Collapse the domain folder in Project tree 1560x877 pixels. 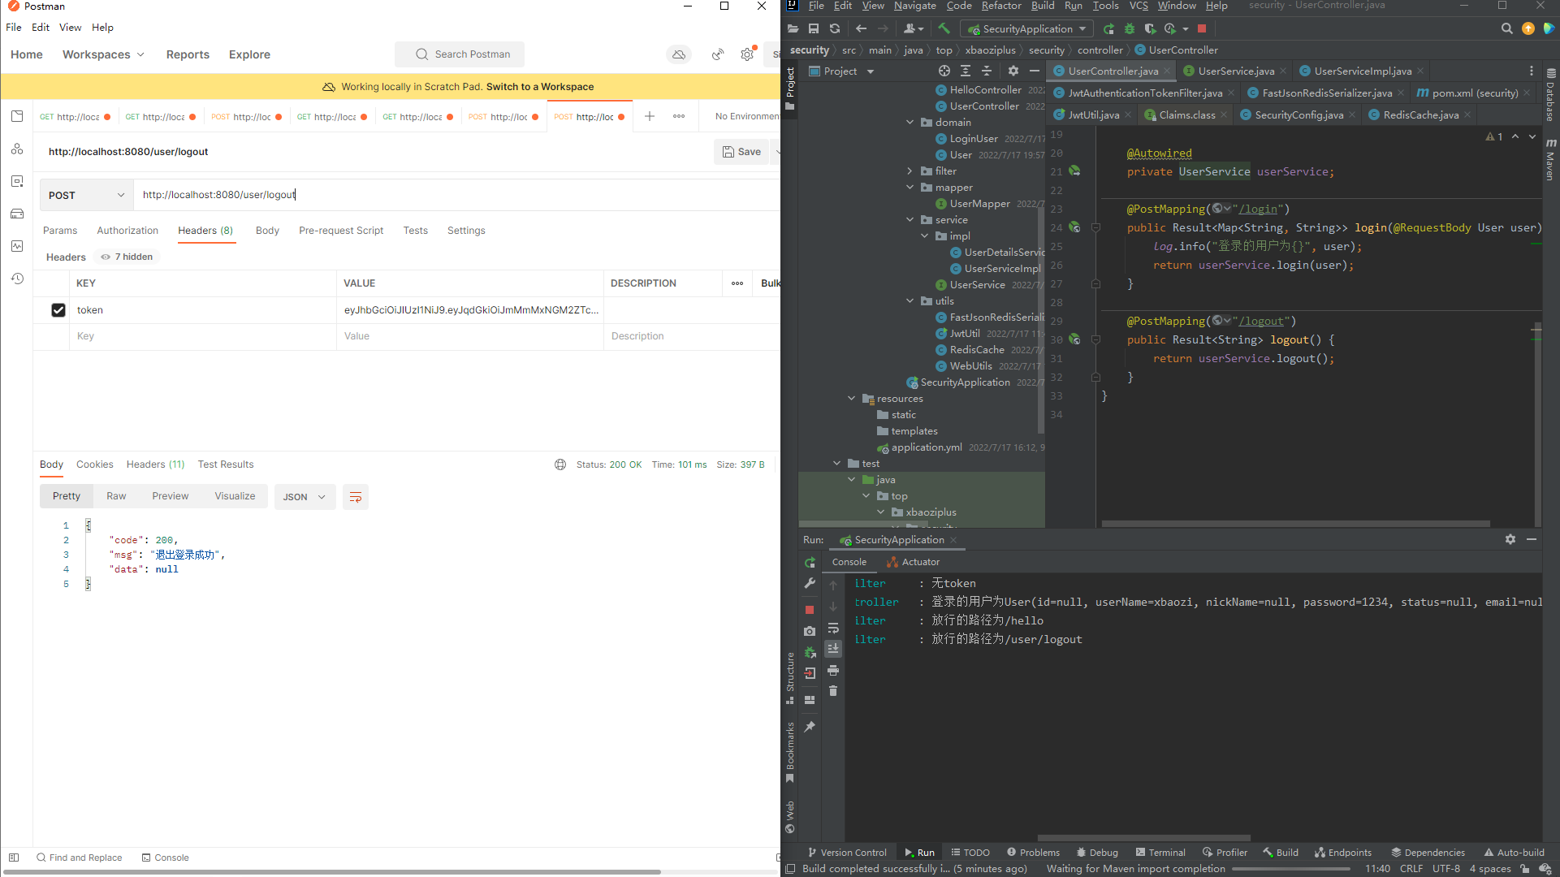pos(910,123)
